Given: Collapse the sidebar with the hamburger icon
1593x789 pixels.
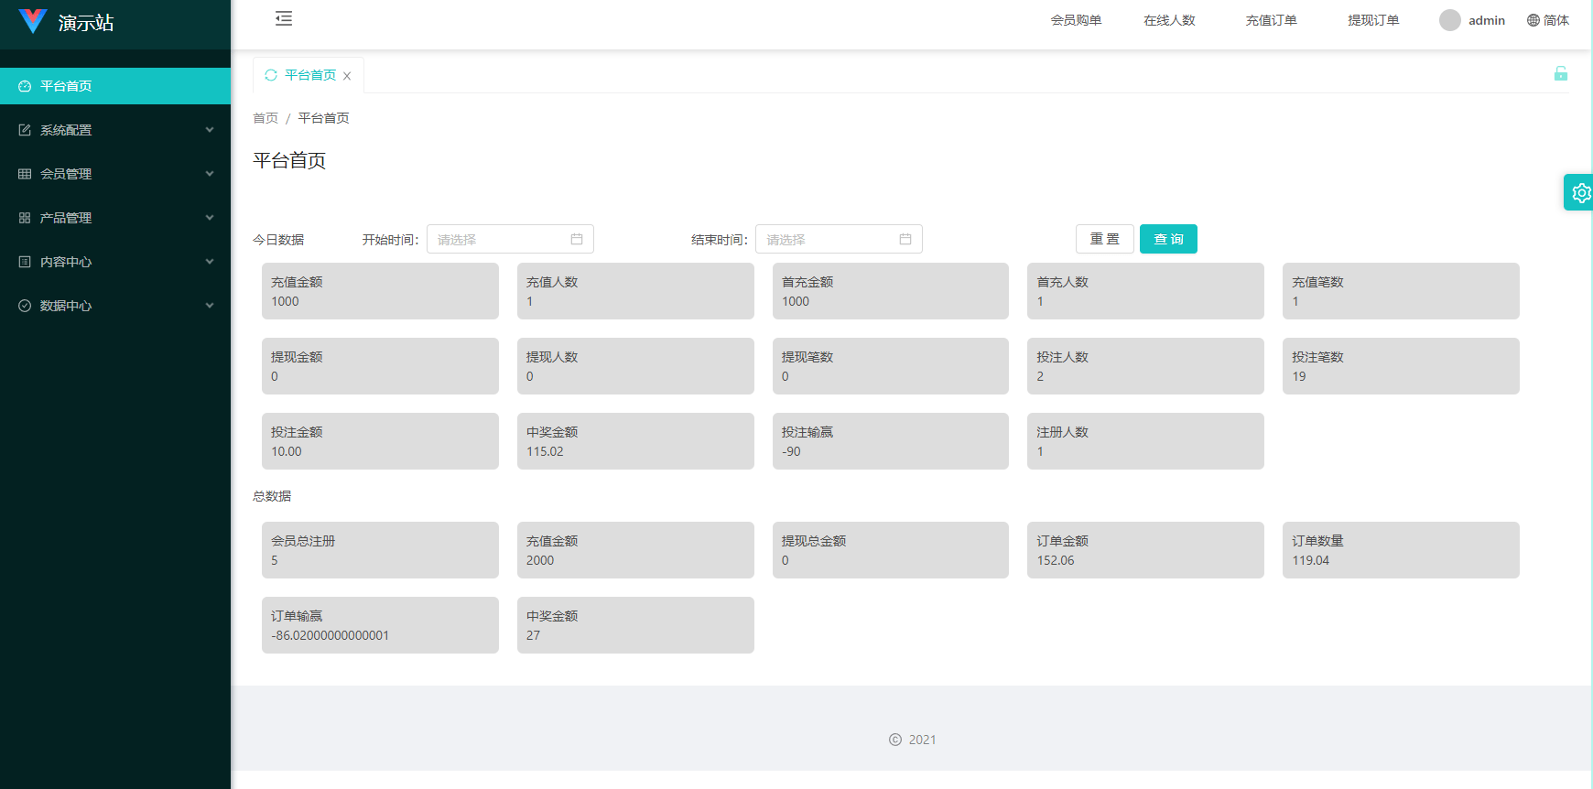Looking at the screenshot, I should 284,18.
